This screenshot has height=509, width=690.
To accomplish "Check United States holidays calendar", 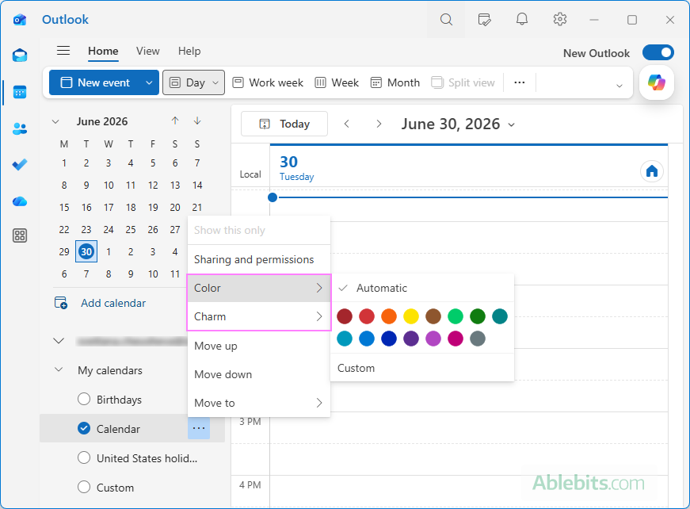I will (84, 458).
